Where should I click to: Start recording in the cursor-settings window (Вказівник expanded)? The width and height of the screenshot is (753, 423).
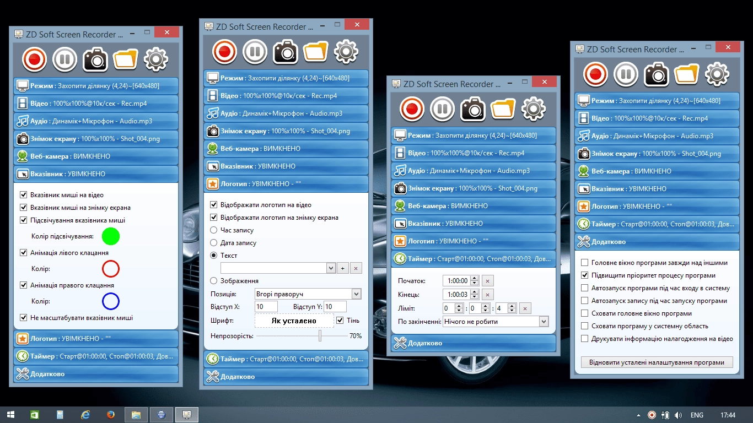[x=34, y=59]
